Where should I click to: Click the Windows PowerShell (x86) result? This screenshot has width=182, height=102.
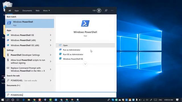(x=23, y=40)
